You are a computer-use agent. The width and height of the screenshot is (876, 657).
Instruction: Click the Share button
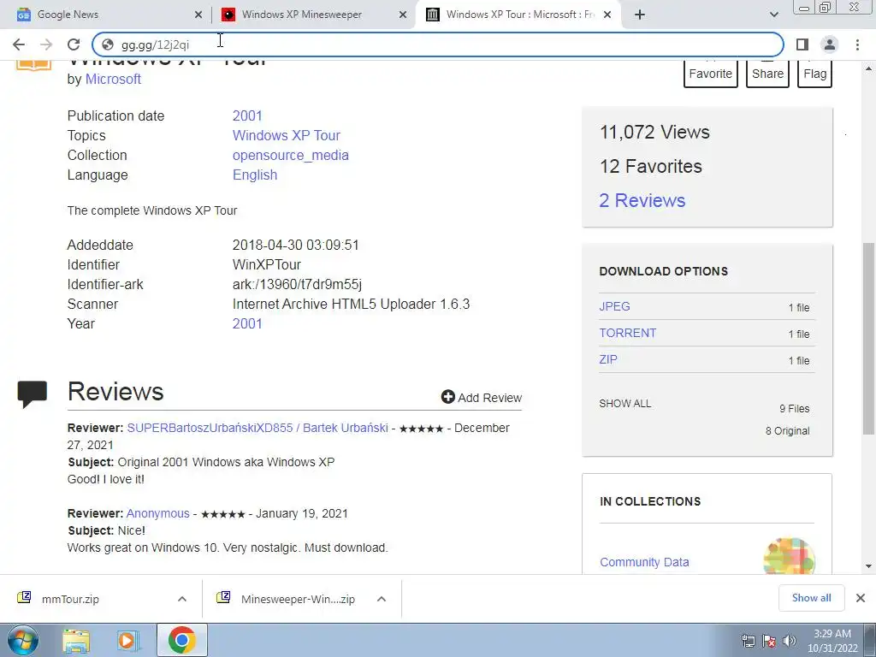pyautogui.click(x=767, y=74)
